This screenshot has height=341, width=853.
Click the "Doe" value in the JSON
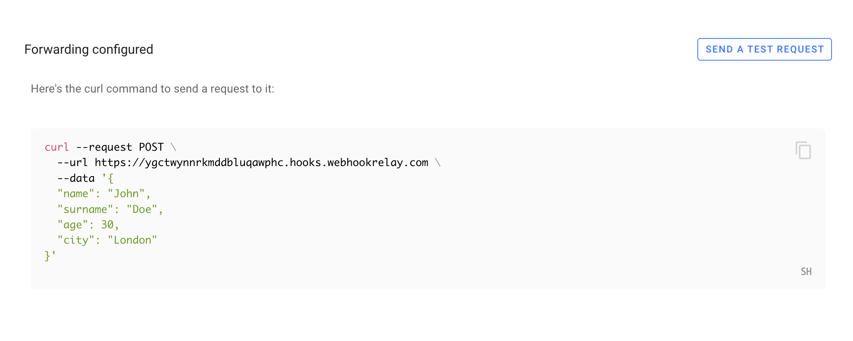click(141, 209)
